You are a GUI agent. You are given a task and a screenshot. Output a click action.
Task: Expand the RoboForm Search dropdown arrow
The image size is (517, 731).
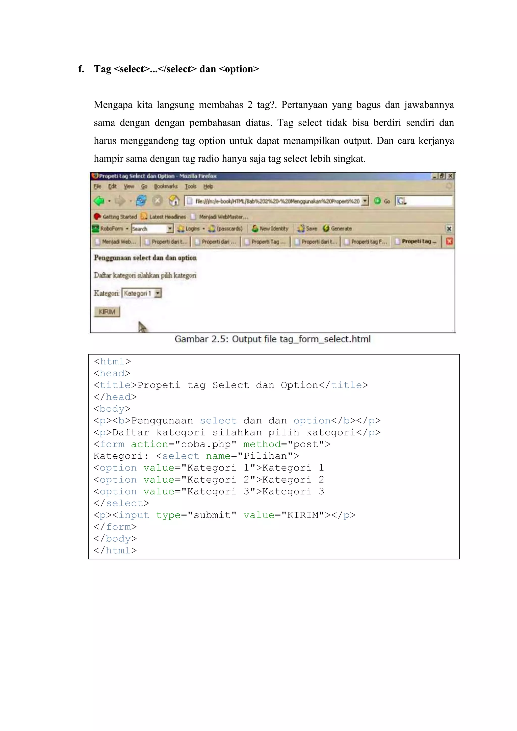point(170,229)
